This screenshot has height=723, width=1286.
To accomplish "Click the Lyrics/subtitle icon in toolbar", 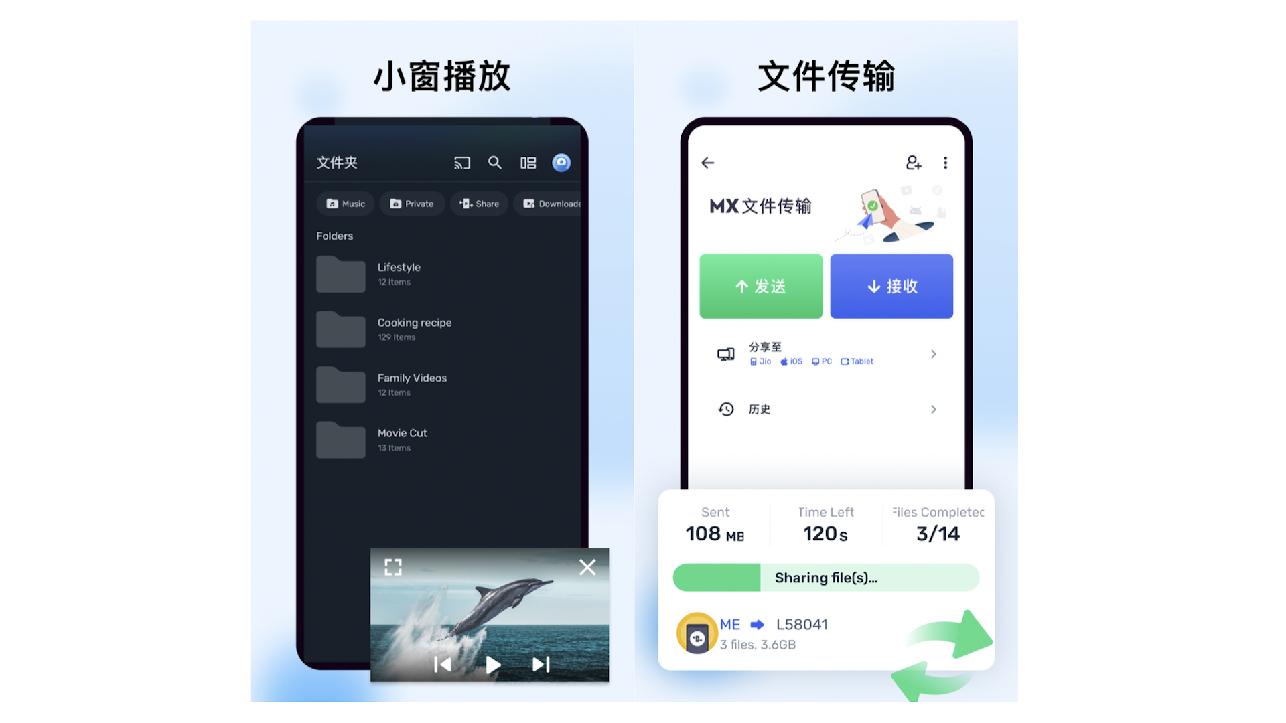I will (x=528, y=163).
